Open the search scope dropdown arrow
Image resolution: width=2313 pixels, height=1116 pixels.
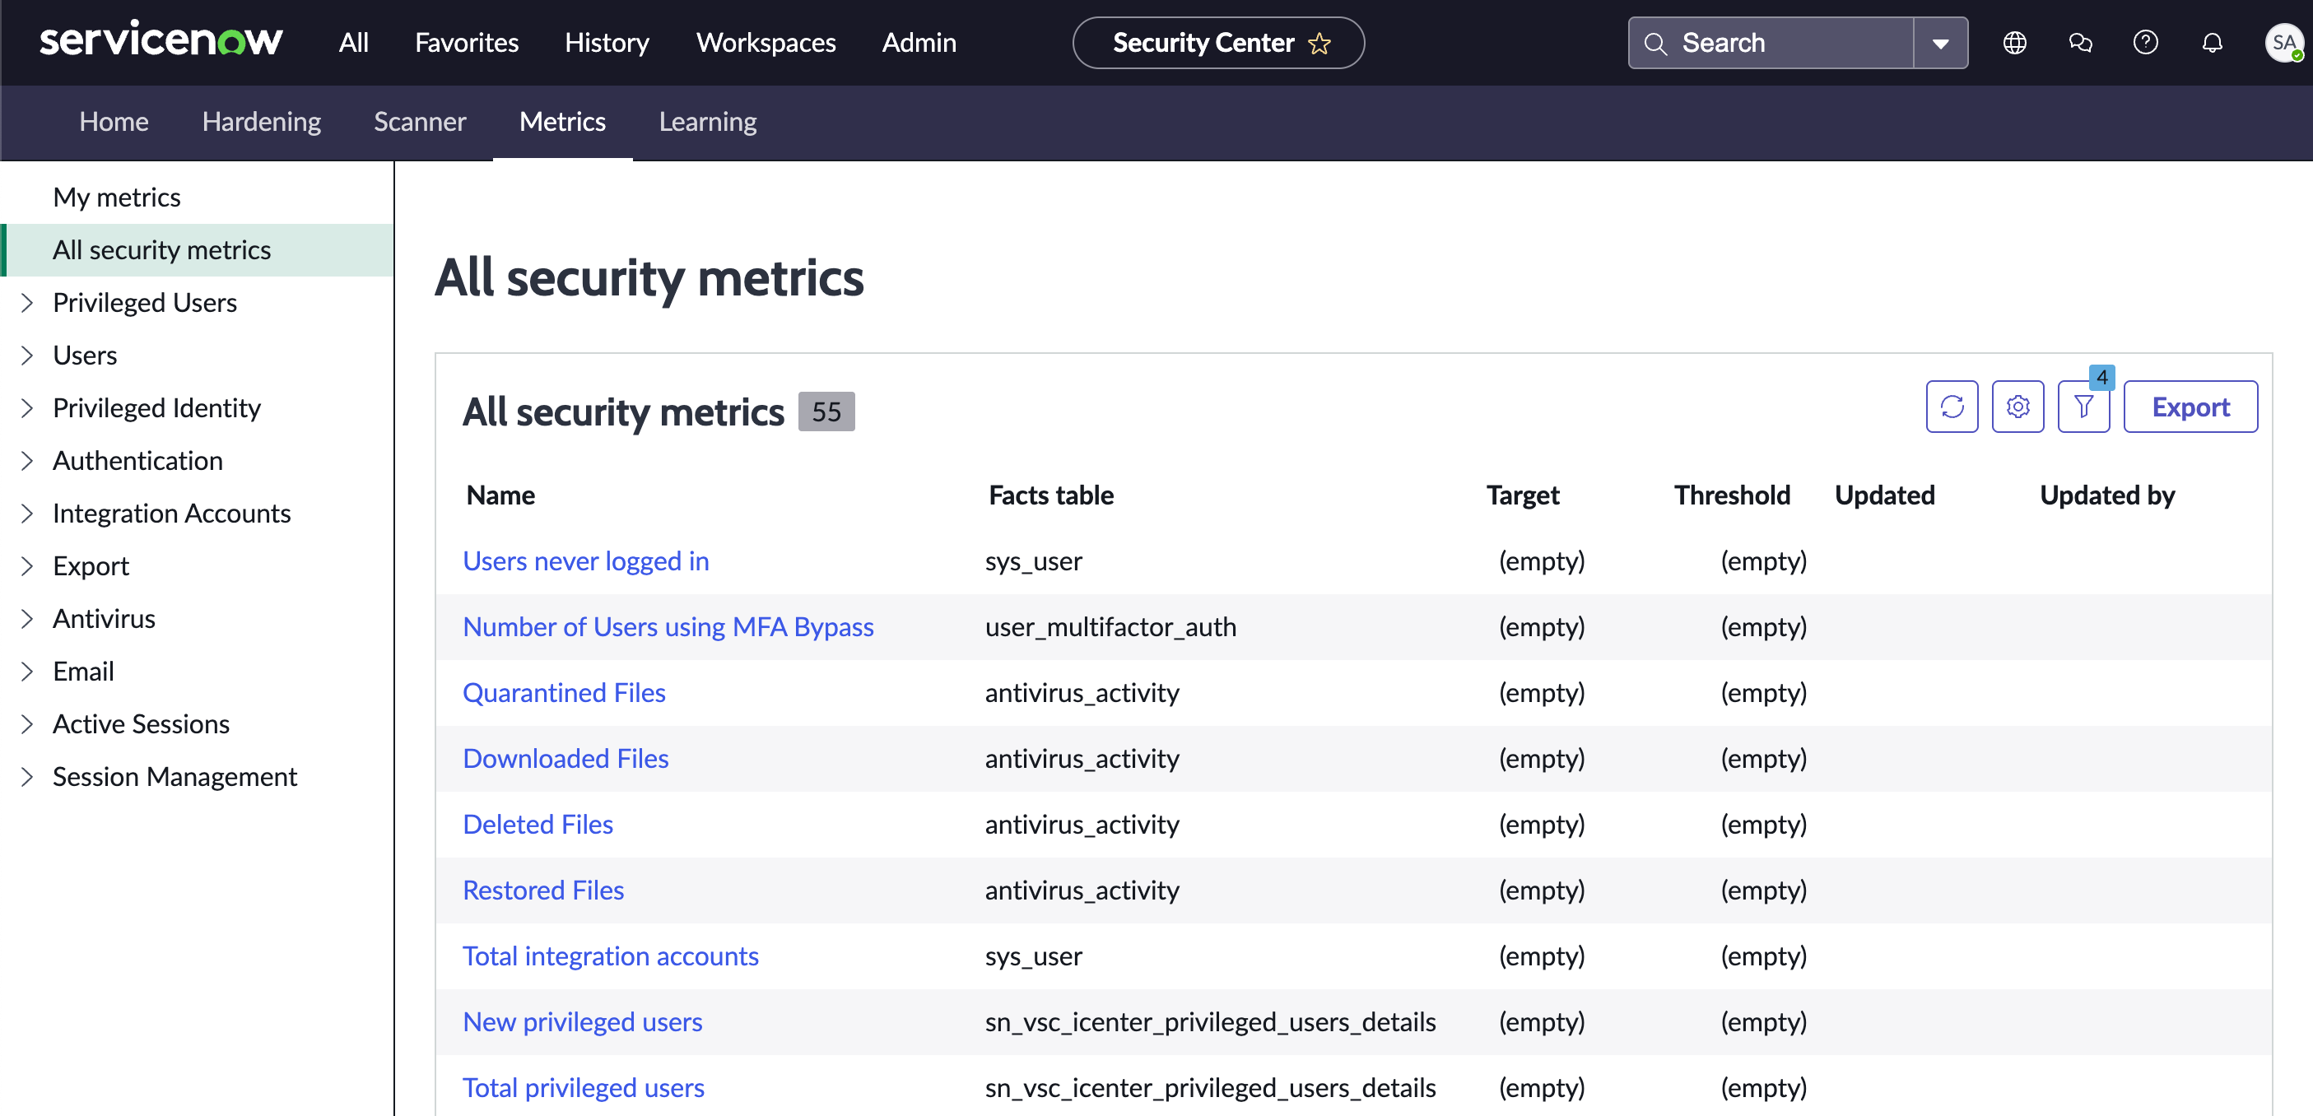pos(1939,43)
